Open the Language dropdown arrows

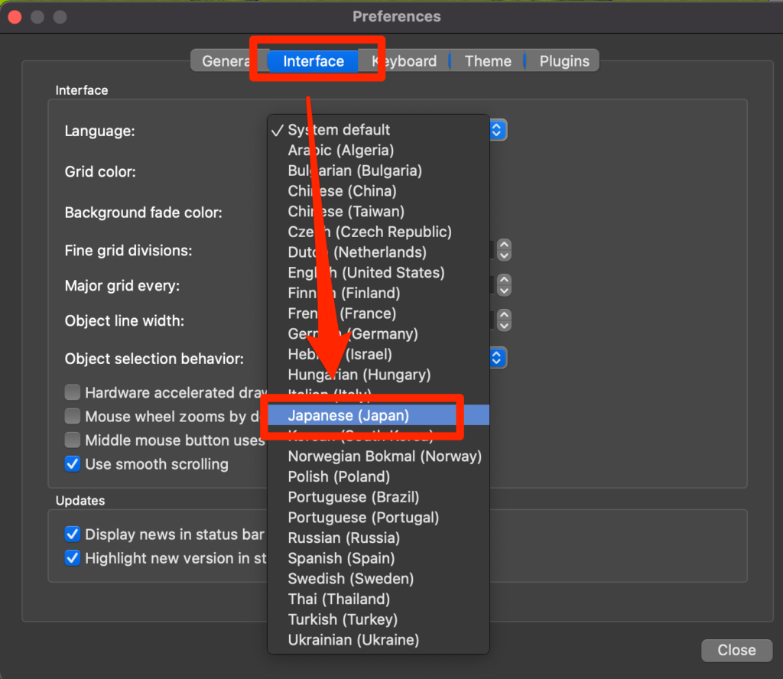[x=498, y=130]
